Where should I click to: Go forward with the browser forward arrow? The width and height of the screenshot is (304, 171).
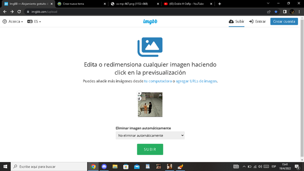click(x=12, y=11)
